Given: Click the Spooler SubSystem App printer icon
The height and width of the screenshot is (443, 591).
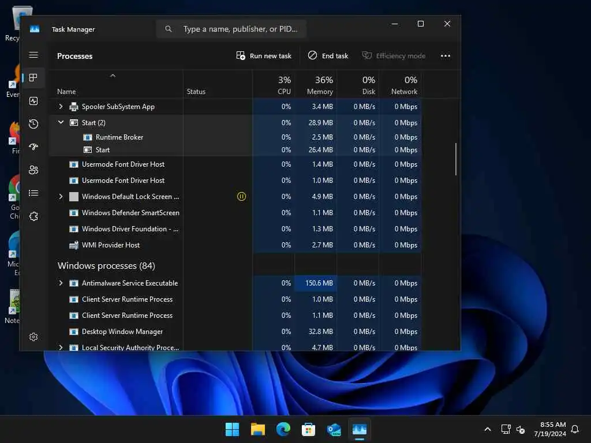Looking at the screenshot, I should tap(74, 107).
